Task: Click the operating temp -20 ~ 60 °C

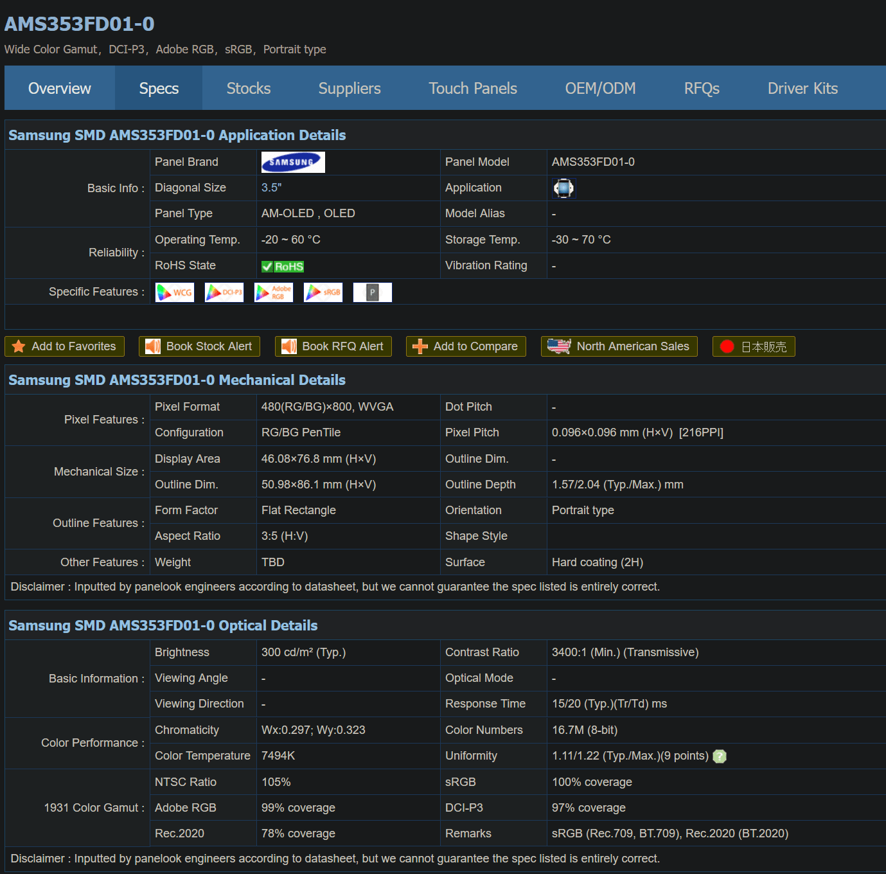Action: pos(290,240)
